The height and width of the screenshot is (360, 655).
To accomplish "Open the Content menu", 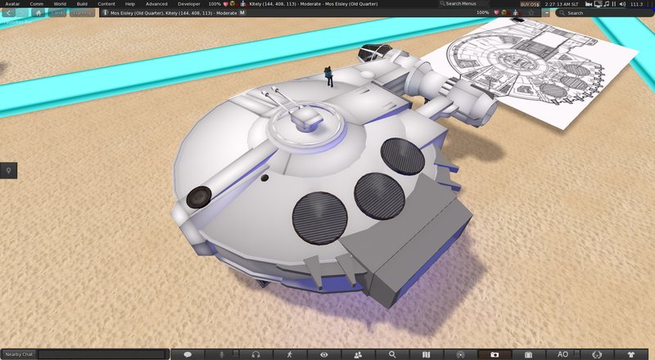I will (x=106, y=4).
